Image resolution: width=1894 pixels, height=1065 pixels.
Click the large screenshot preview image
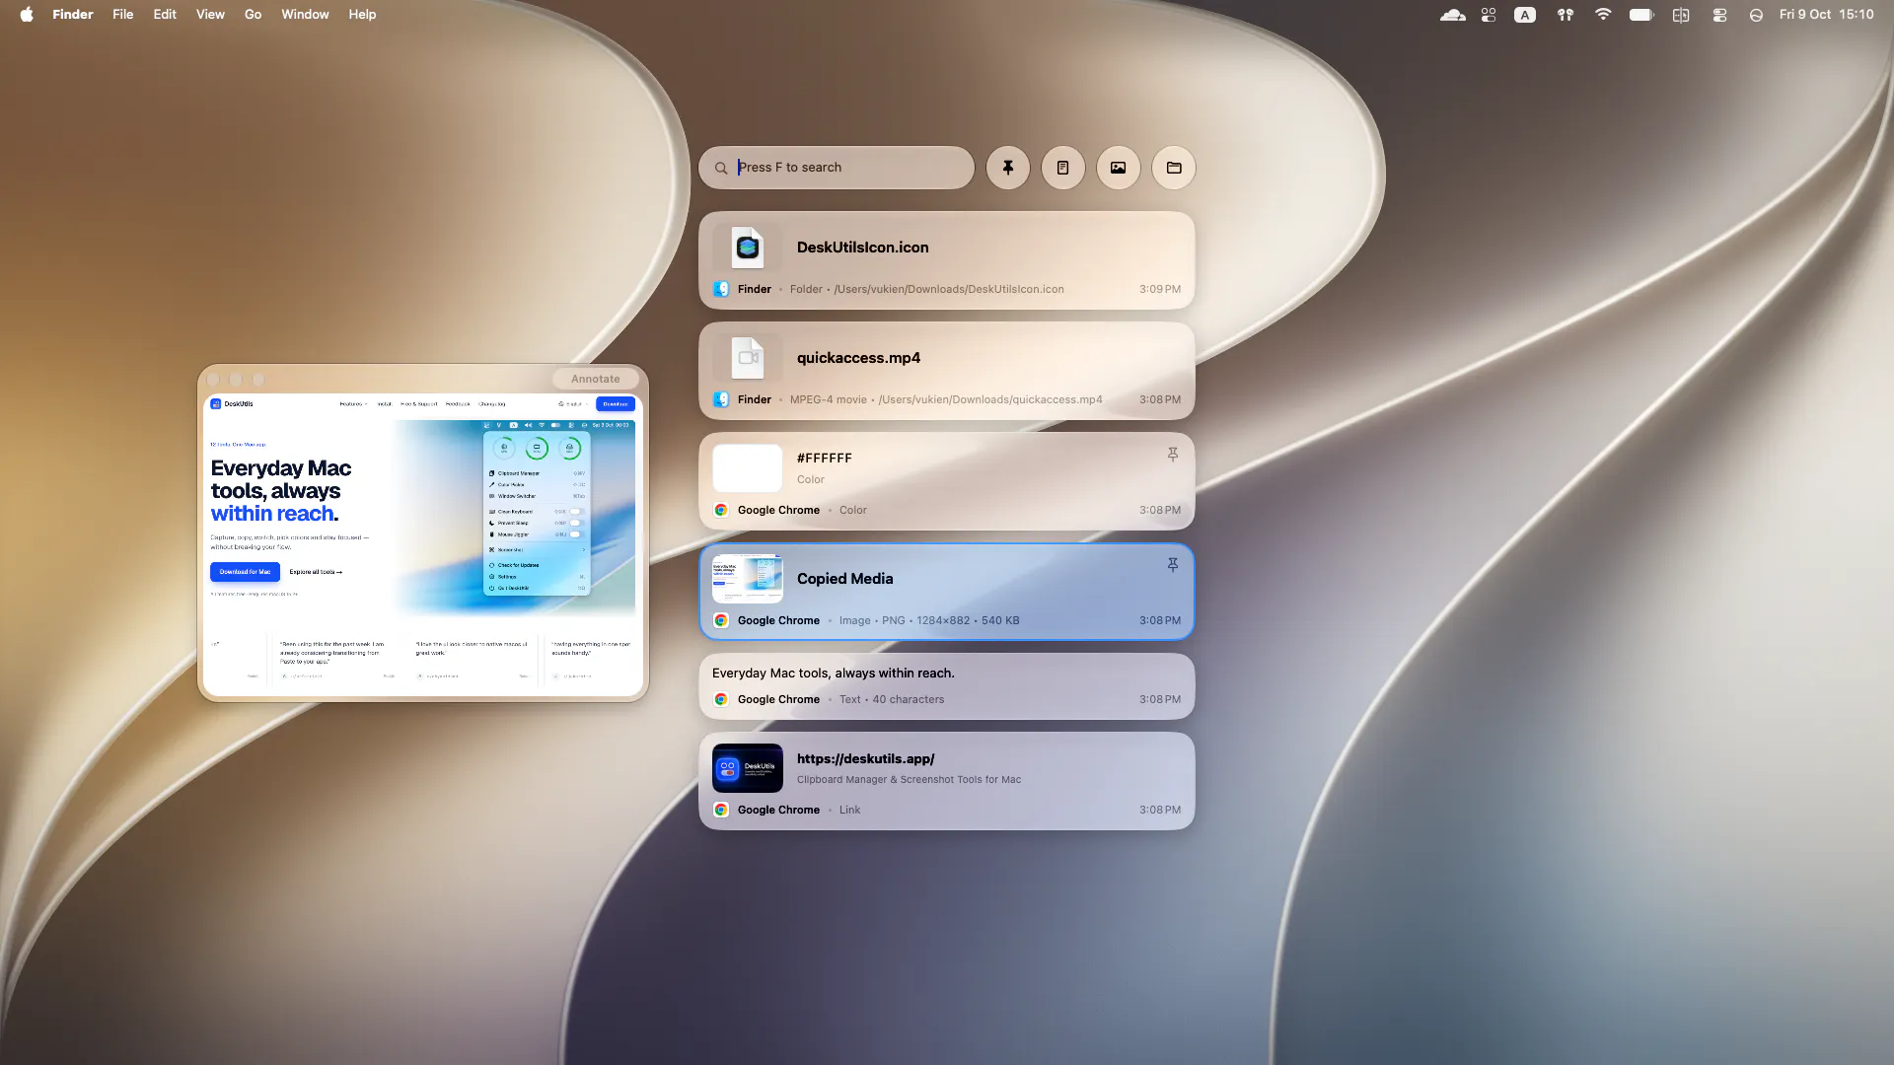[x=423, y=545]
